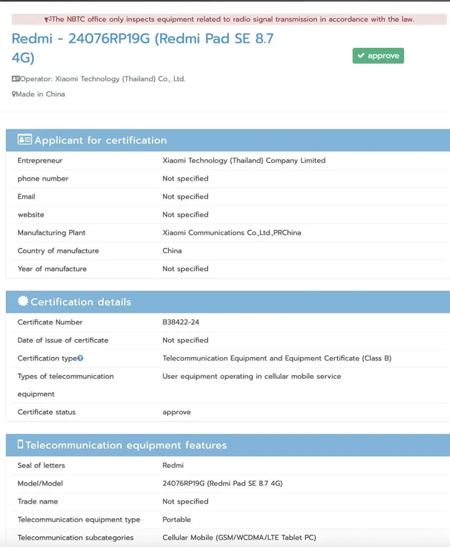
Task: Select the Made in China text
Action: (x=40, y=94)
